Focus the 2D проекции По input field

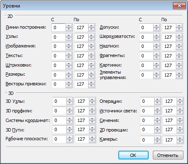[170, 129]
